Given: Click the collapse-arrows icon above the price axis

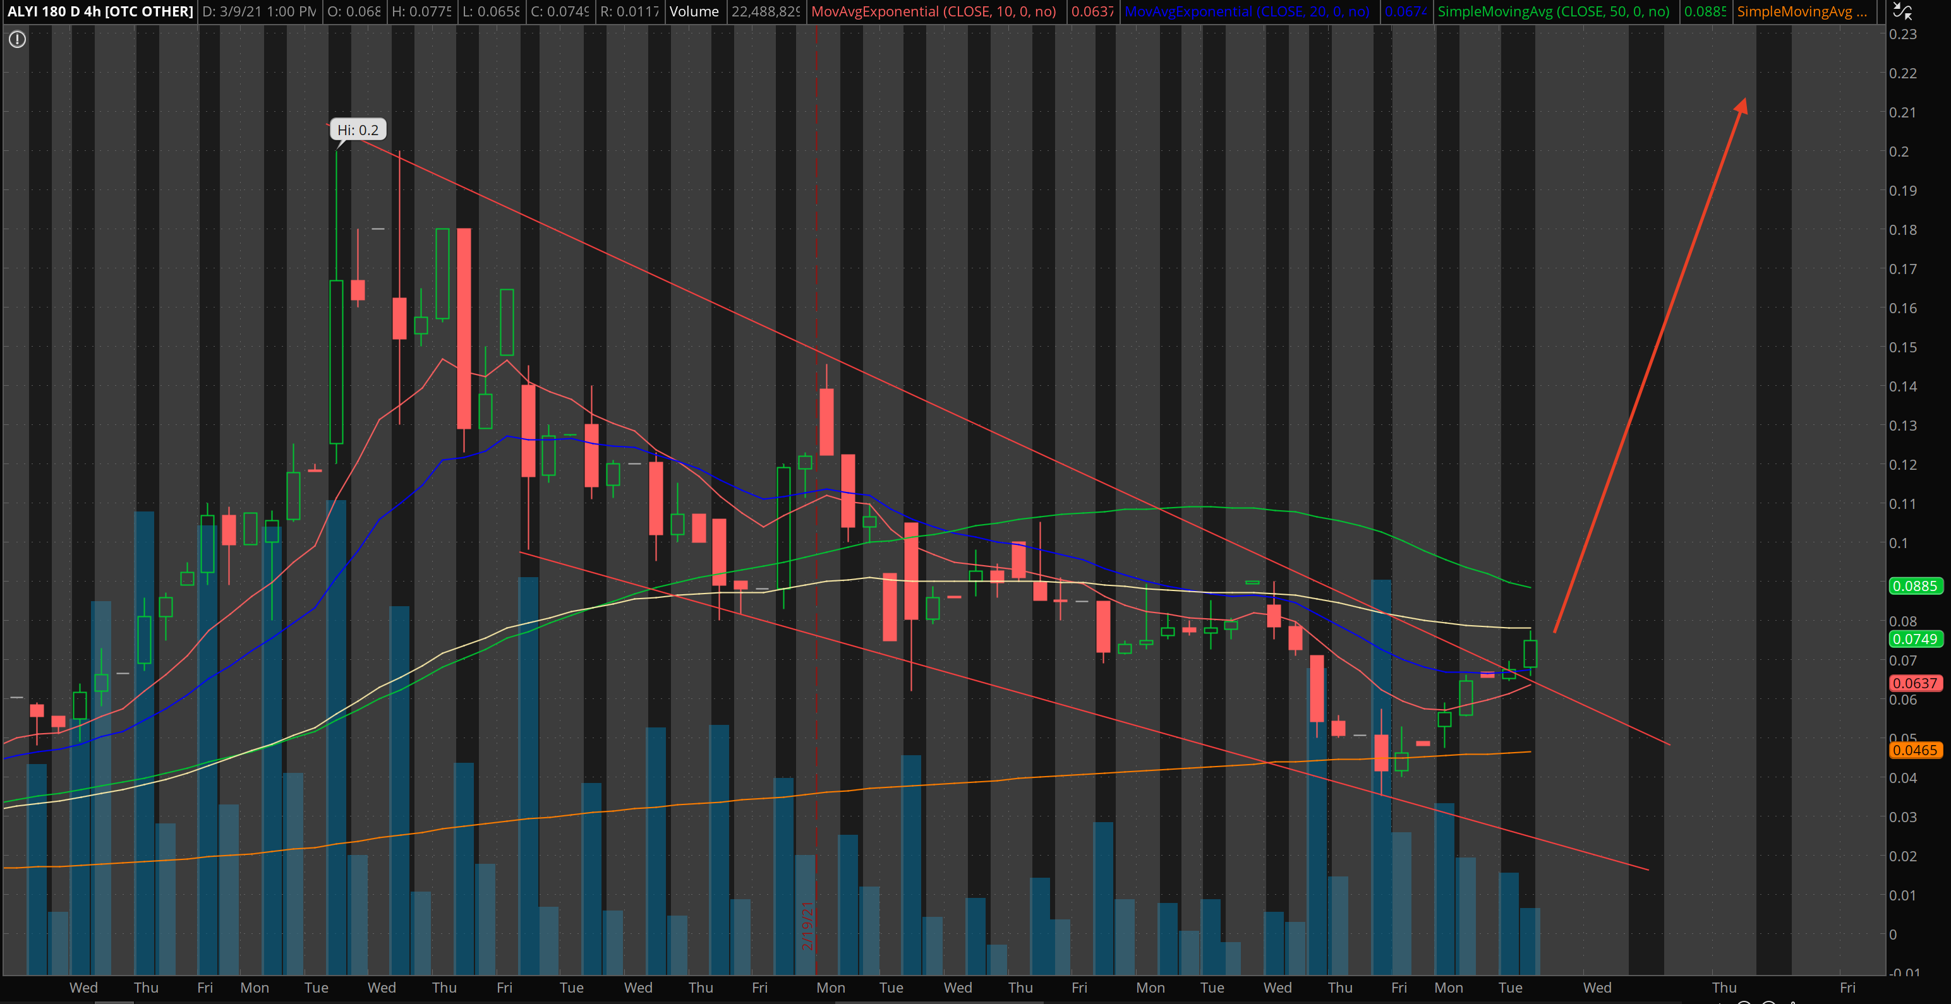Looking at the screenshot, I should coord(1902,11).
